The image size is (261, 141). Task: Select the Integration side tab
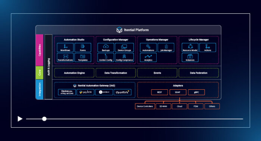(x=40, y=89)
